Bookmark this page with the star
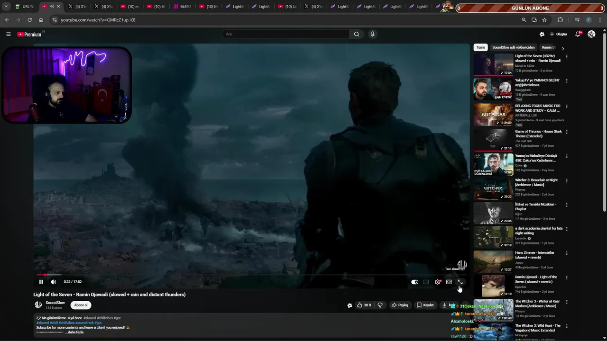Image resolution: width=607 pixels, height=341 pixels. (544, 20)
